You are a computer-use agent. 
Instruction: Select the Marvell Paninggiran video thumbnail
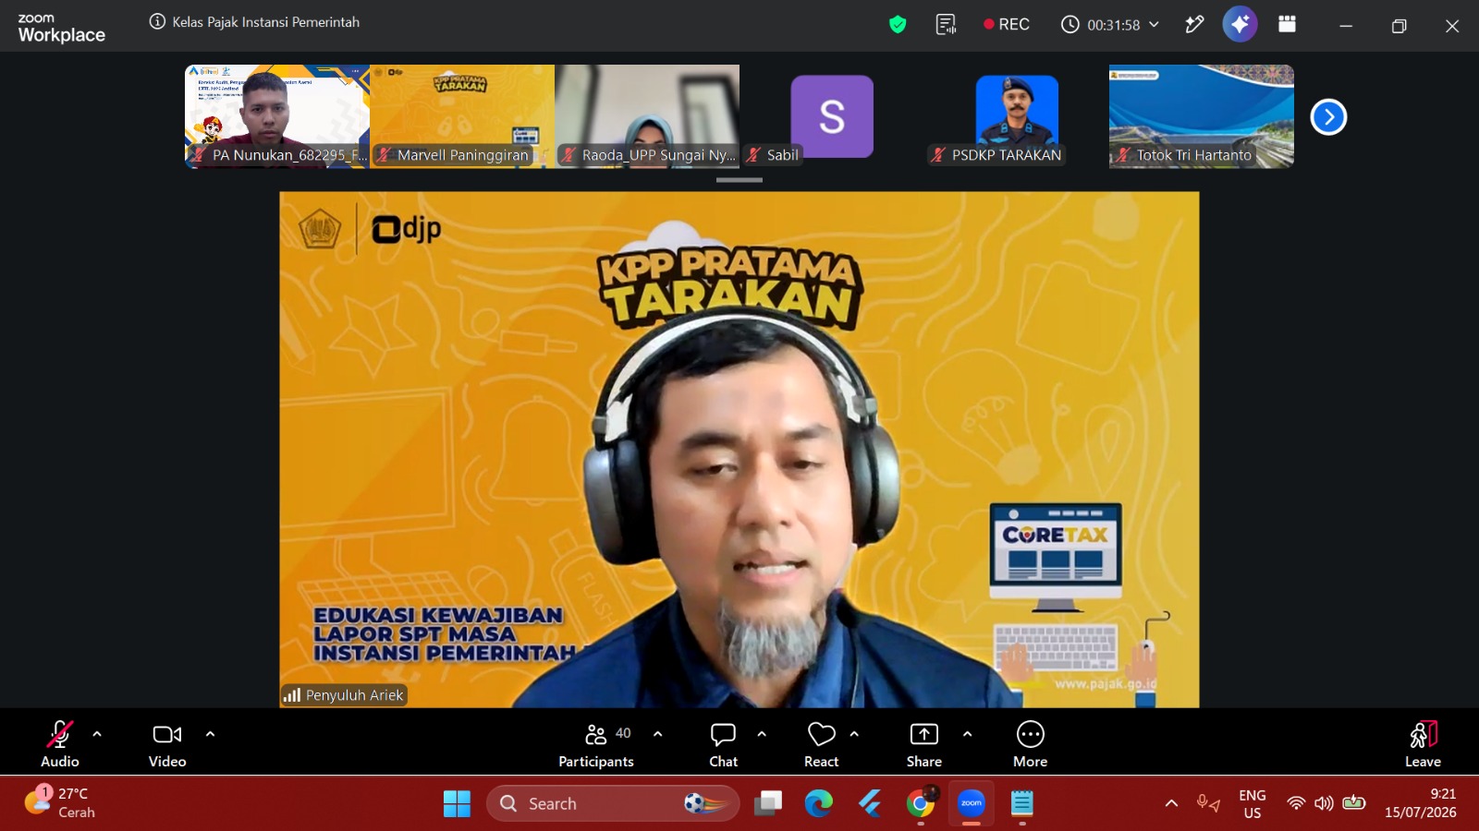coord(462,116)
